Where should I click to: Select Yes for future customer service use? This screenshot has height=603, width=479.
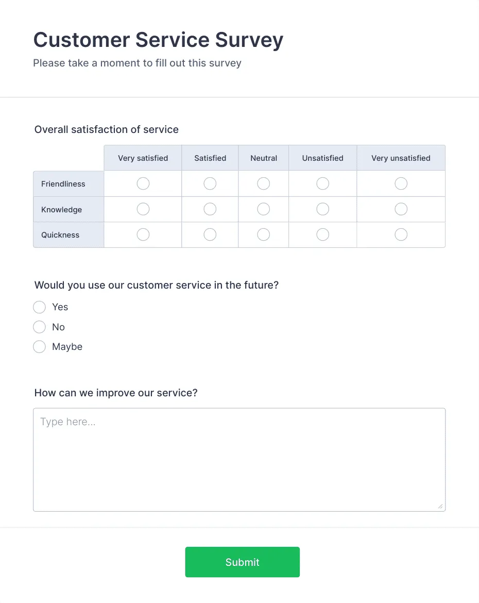coord(39,307)
